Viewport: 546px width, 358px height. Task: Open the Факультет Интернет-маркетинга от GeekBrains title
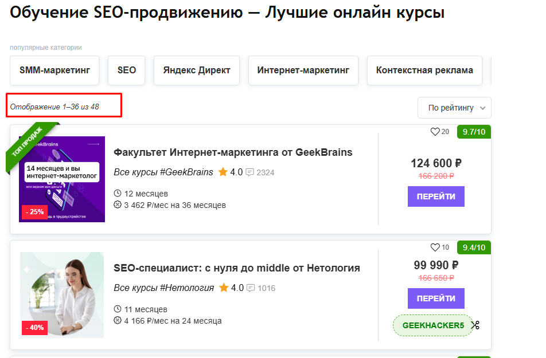tap(233, 152)
